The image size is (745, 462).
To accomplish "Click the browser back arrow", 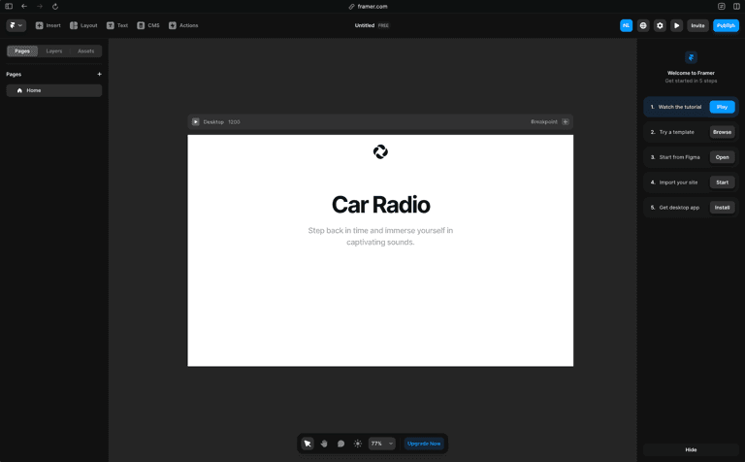I will (x=24, y=6).
